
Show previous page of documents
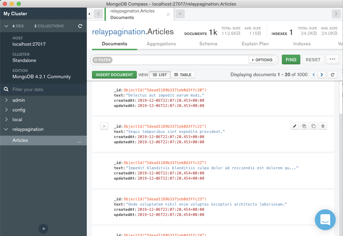point(314,75)
